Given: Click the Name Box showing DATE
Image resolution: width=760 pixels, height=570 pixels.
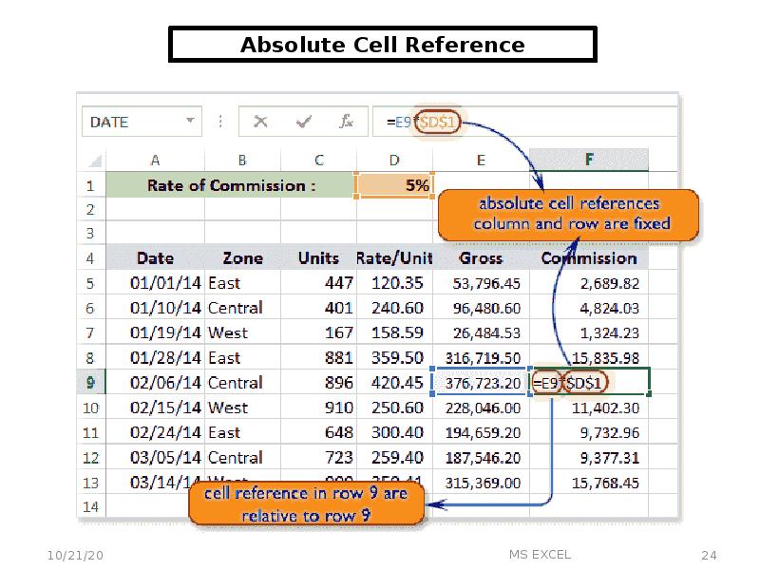Looking at the screenshot, I should point(133,122).
